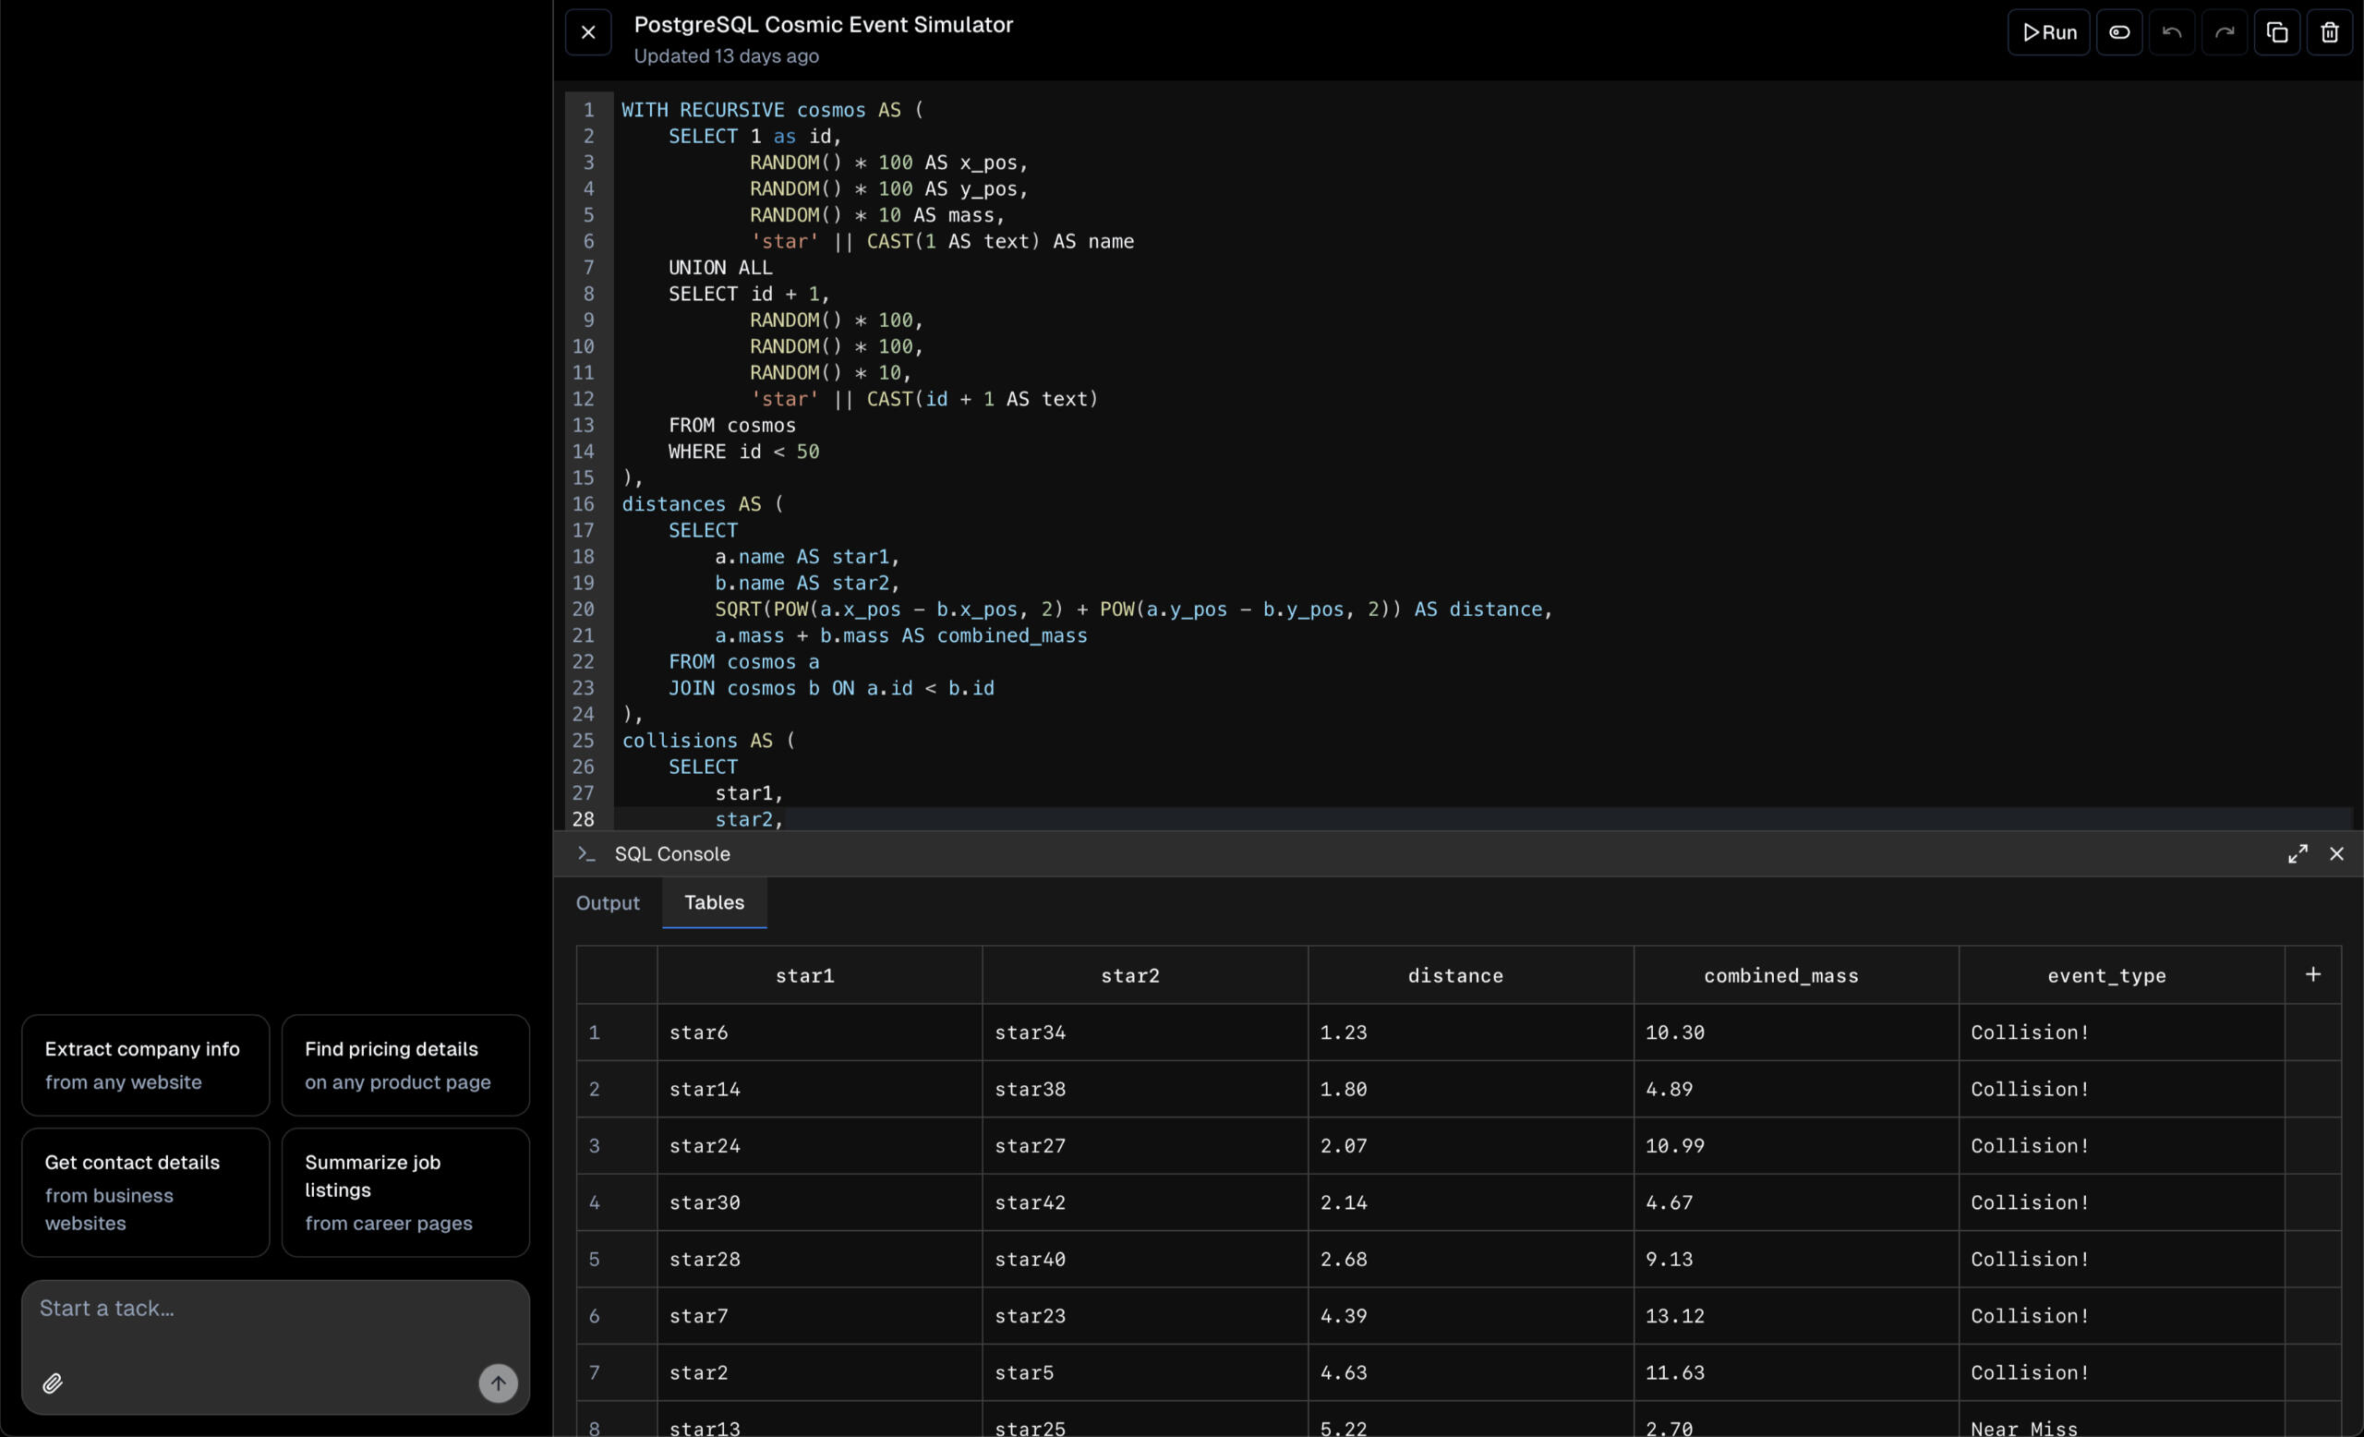Select the Tables tab

714,902
